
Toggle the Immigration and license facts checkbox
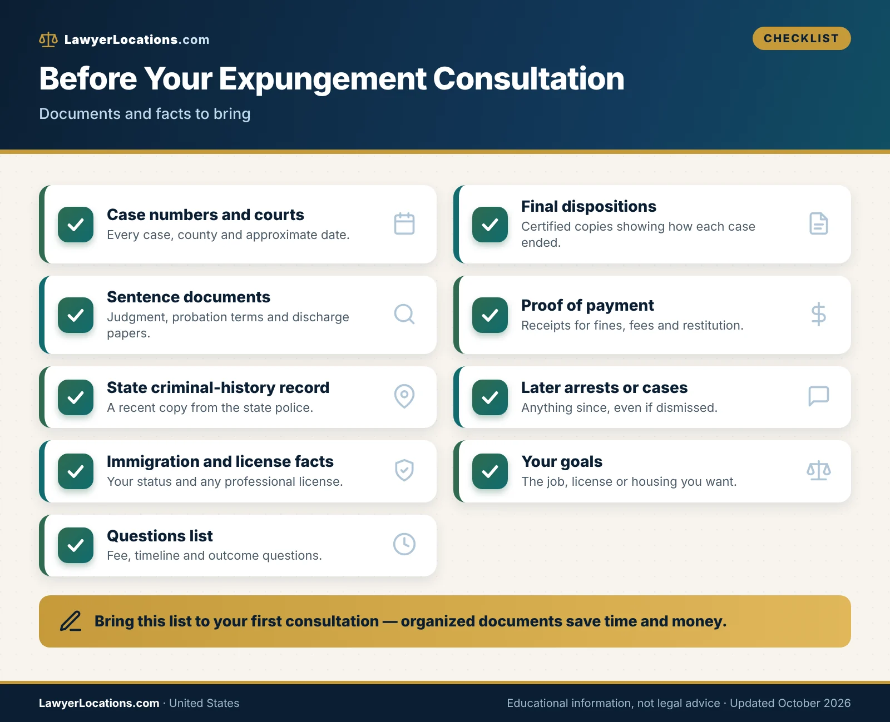tap(76, 471)
